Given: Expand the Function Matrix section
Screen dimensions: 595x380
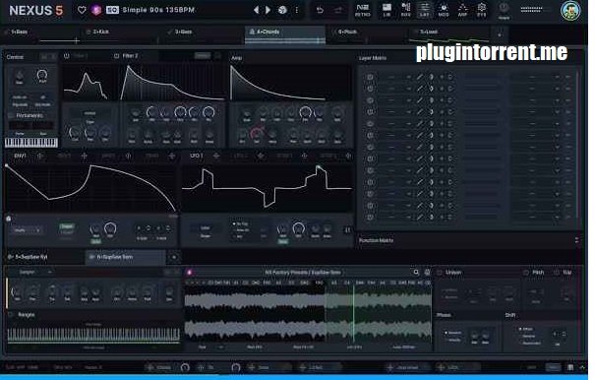Looking at the screenshot, I should point(576,240).
